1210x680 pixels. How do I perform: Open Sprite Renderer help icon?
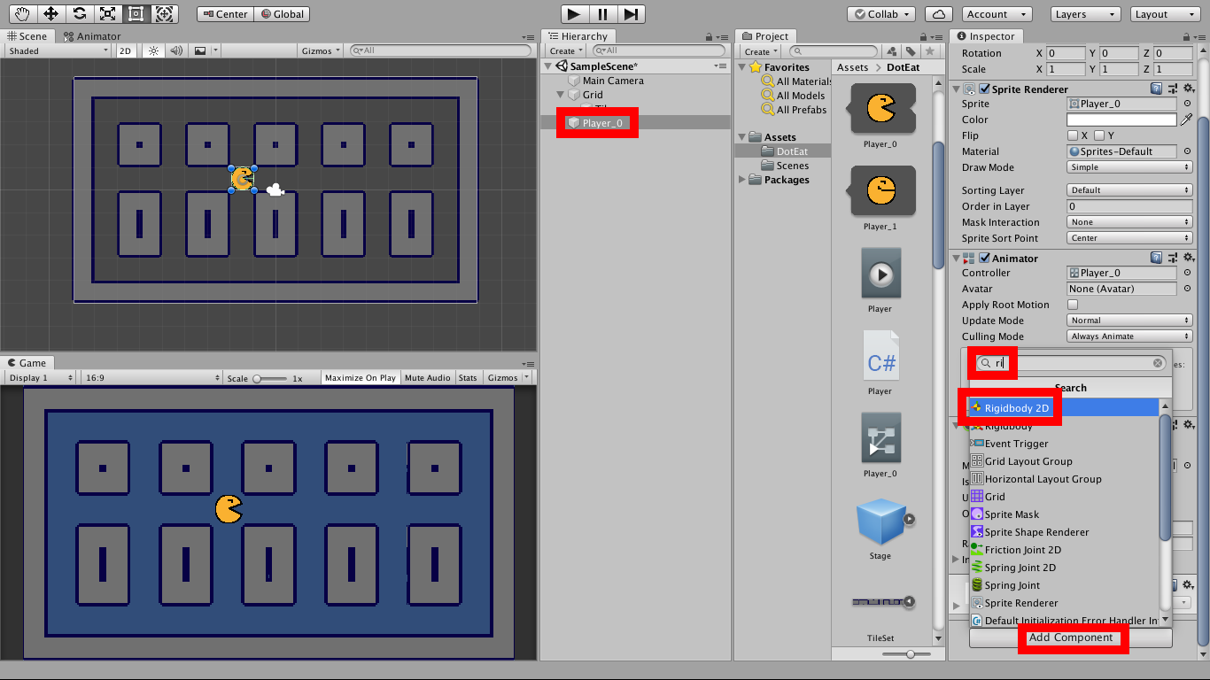[1156, 89]
